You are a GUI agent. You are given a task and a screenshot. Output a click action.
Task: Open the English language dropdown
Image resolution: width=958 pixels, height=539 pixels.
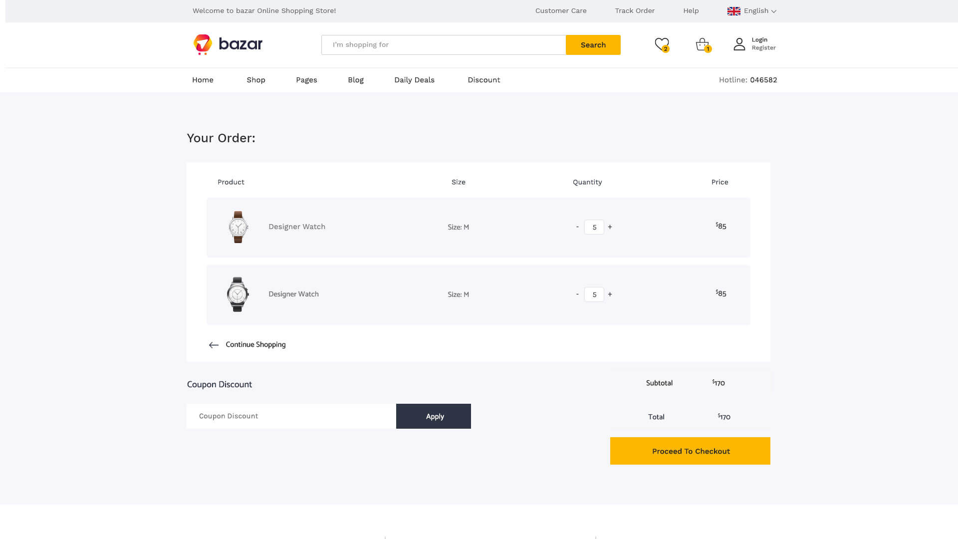(760, 11)
